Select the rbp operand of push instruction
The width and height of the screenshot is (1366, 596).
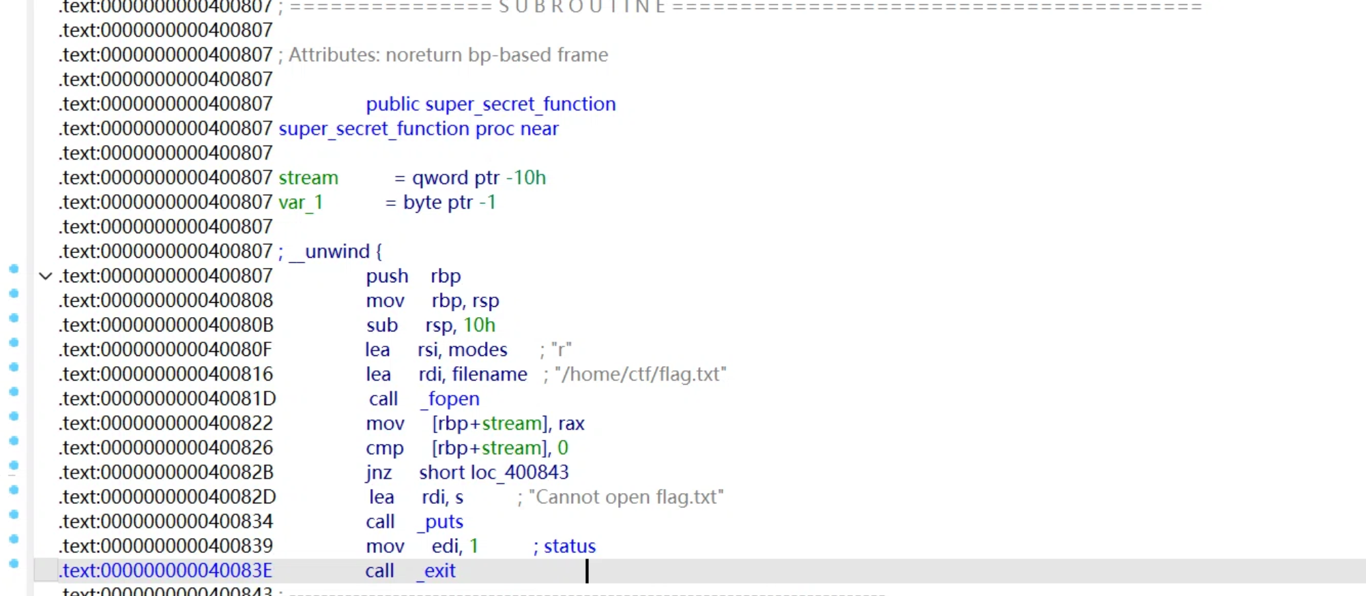tap(446, 276)
